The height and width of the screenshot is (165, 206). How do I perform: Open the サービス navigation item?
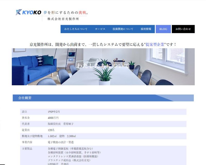[100, 29]
